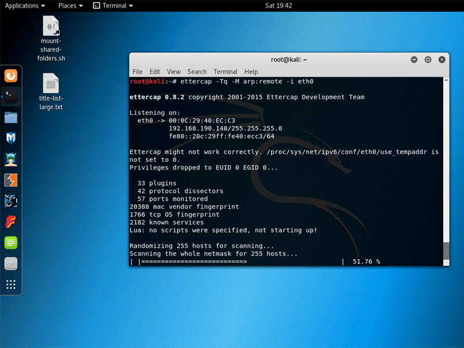Open the File menu in terminal

(137, 71)
